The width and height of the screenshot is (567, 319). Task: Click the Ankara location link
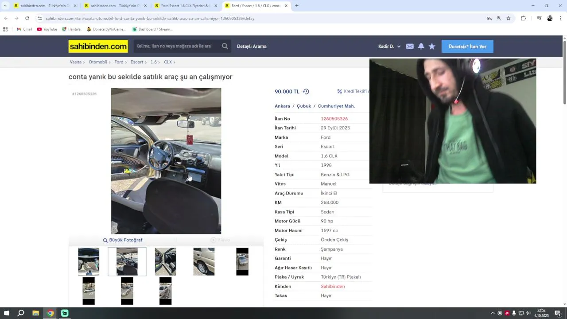click(x=282, y=106)
